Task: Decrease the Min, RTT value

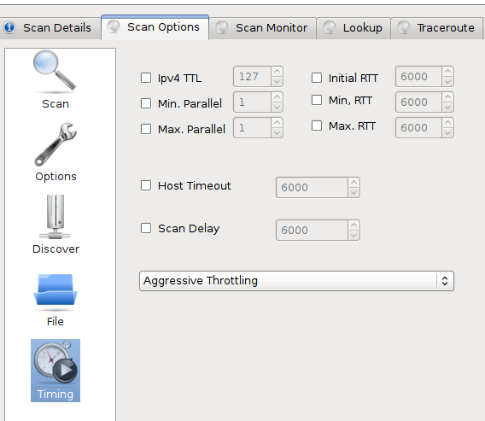Action: [447, 108]
